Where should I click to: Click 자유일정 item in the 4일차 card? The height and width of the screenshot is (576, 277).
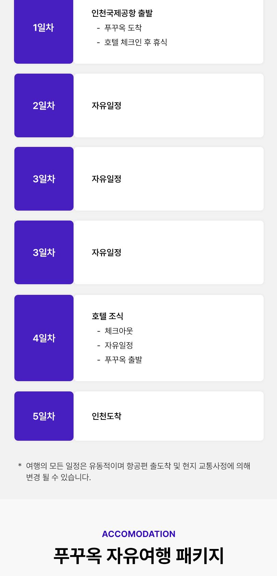[119, 345]
